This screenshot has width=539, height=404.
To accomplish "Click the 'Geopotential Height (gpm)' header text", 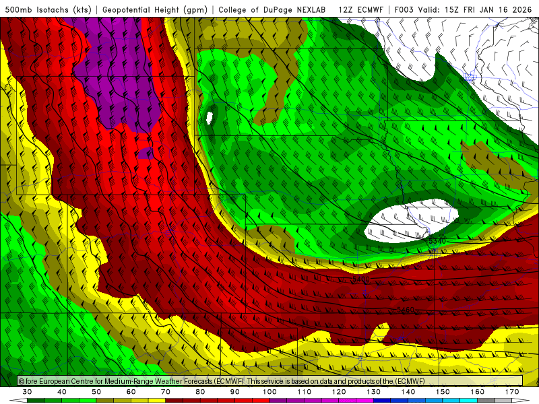I will pos(155,10).
